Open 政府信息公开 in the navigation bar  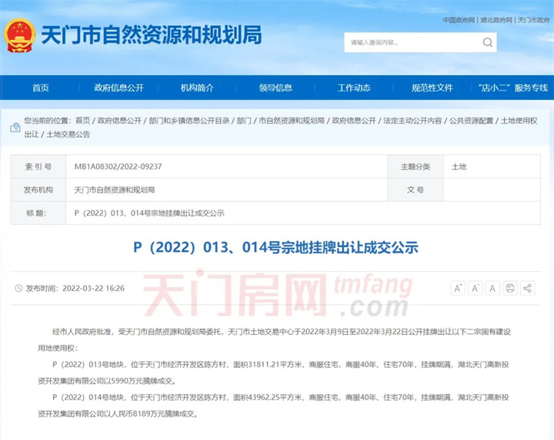[x=118, y=88]
